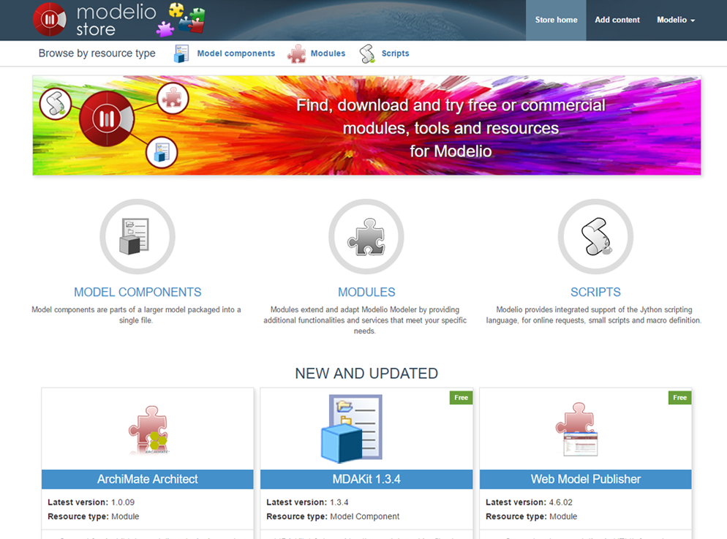
Task: Click the colorful promotional banner text
Action: tap(451, 128)
